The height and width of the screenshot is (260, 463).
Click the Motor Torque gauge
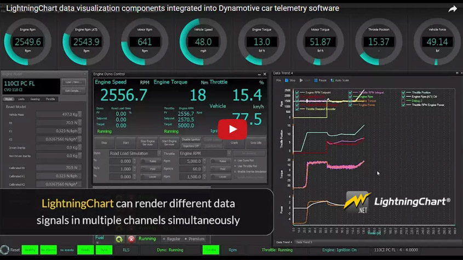(320, 42)
